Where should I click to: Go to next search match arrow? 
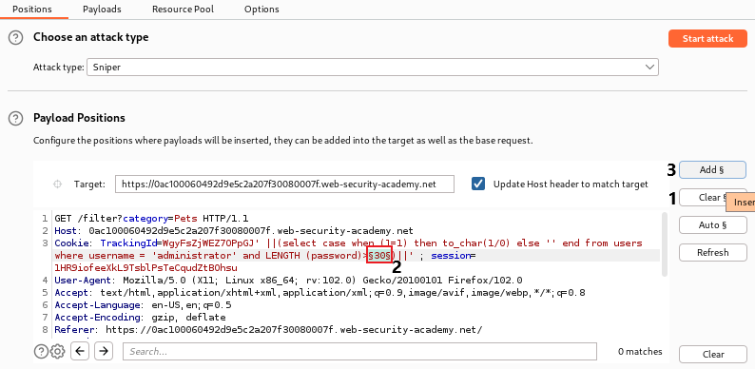tap(103, 352)
